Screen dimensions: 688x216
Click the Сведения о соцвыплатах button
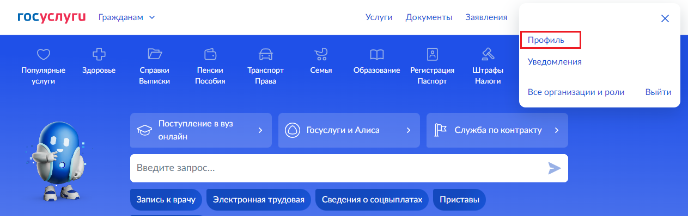tap(372, 200)
